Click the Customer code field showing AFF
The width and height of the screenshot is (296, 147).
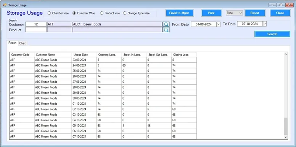pos(60,24)
